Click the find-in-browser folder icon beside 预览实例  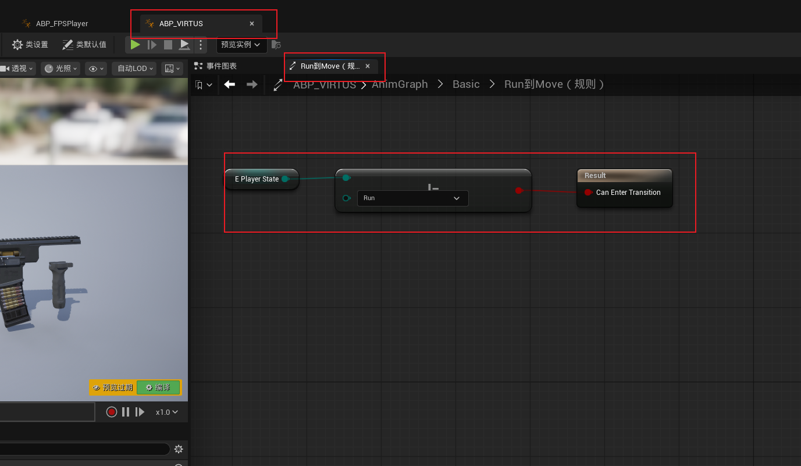[x=276, y=45]
